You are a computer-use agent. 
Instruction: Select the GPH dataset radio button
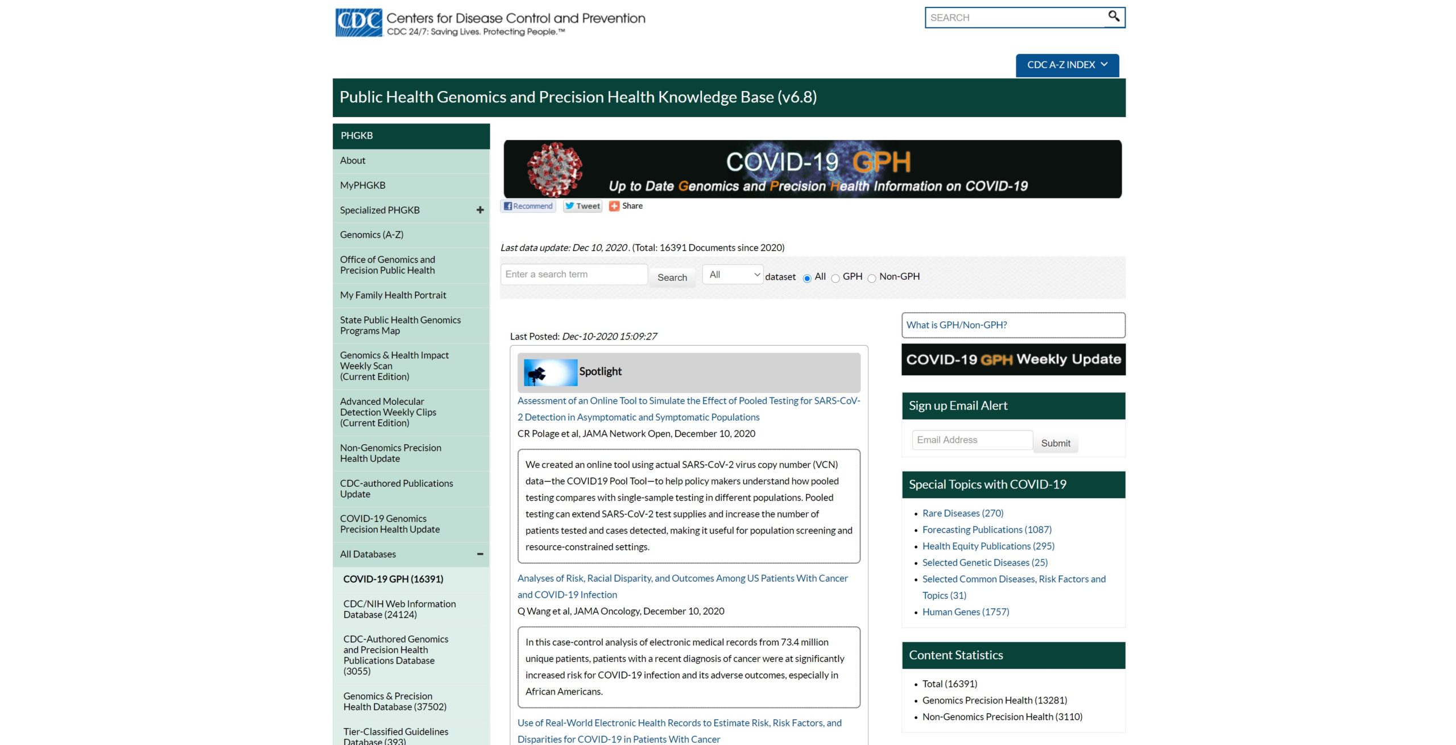click(835, 278)
